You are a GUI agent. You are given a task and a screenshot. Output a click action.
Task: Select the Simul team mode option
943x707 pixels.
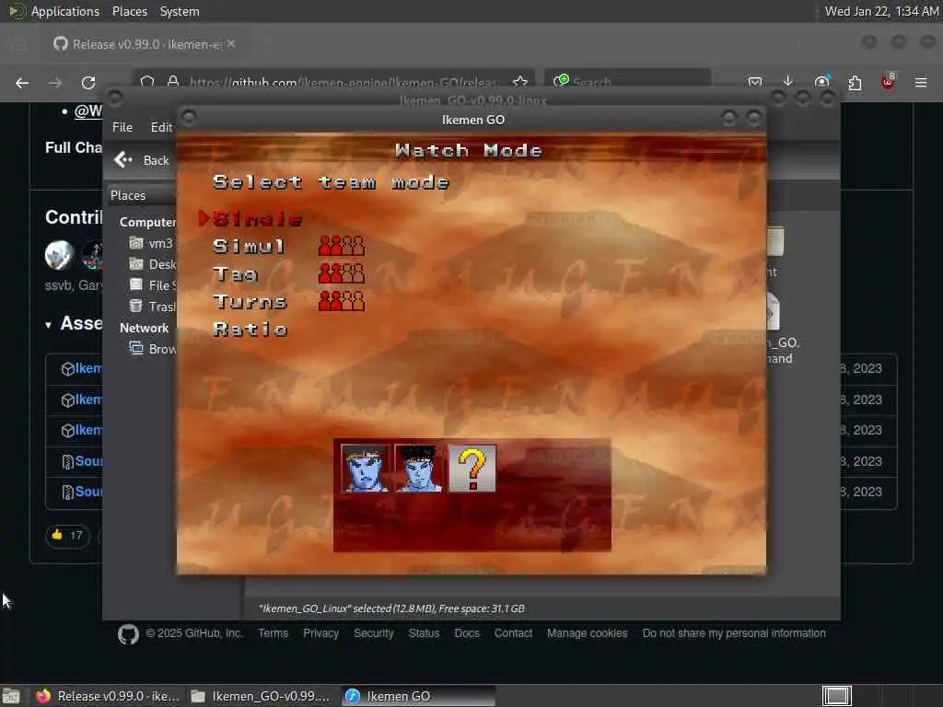pos(249,247)
